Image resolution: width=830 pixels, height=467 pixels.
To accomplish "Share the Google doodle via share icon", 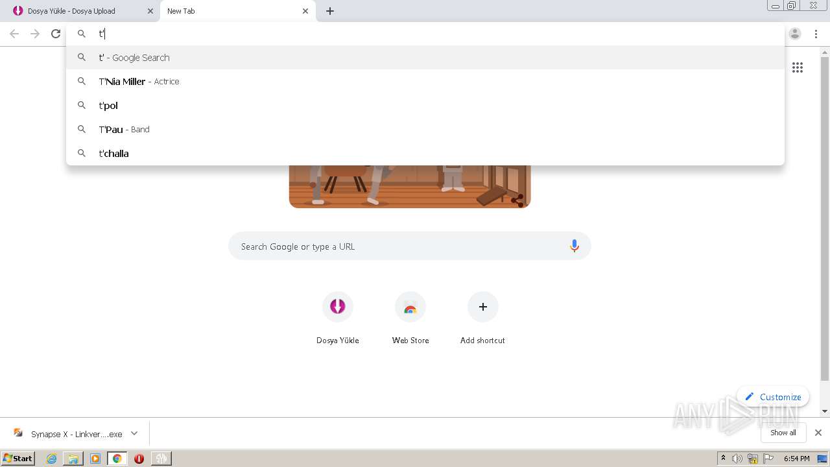I will coord(517,200).
